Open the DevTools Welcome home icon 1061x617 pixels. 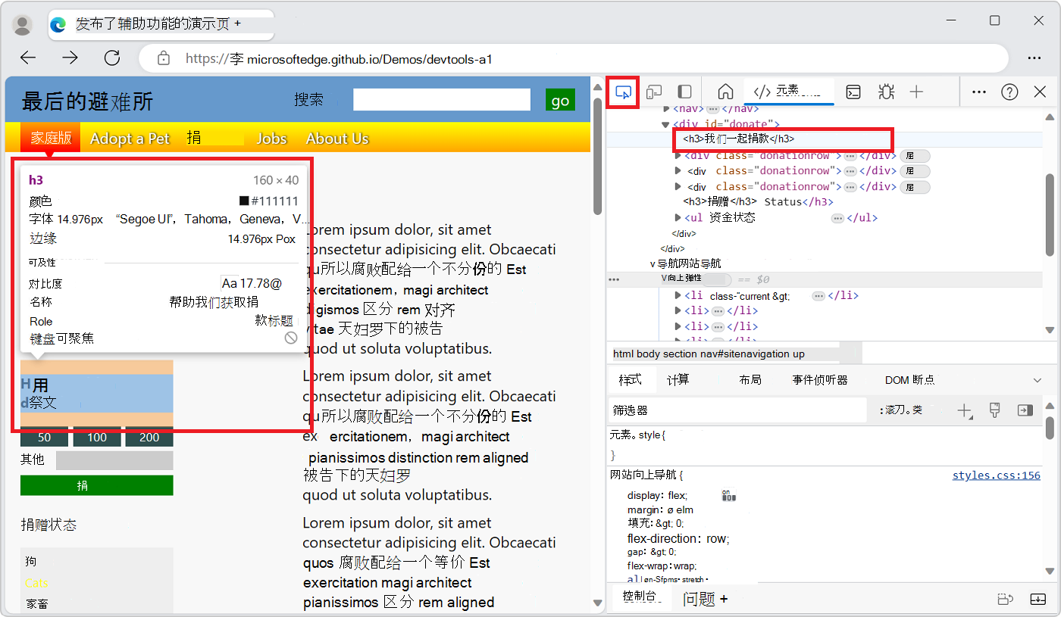725,92
